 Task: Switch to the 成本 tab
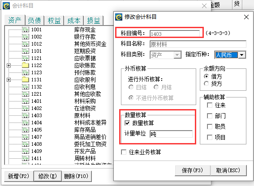74,21
